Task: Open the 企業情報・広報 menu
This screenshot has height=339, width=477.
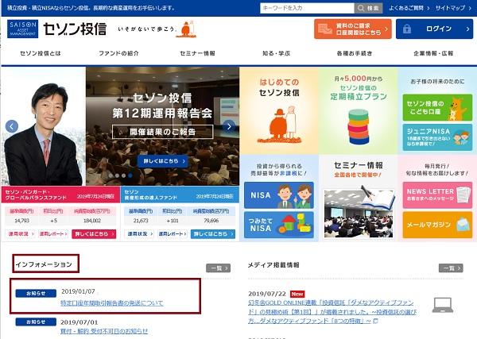Action: tap(433, 53)
